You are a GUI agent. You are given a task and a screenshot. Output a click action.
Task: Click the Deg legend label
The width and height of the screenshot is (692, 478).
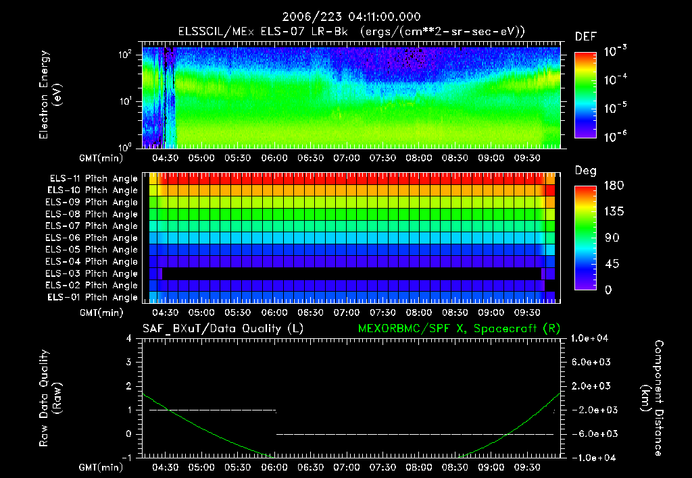coord(586,171)
